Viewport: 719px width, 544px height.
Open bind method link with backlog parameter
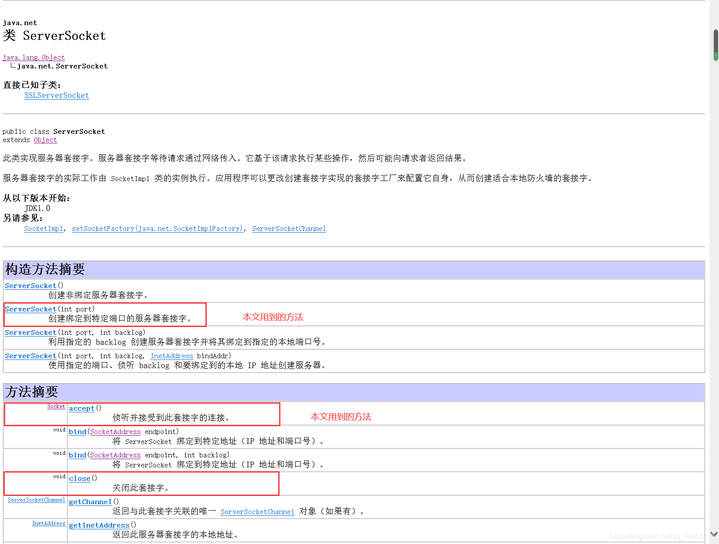coord(78,455)
